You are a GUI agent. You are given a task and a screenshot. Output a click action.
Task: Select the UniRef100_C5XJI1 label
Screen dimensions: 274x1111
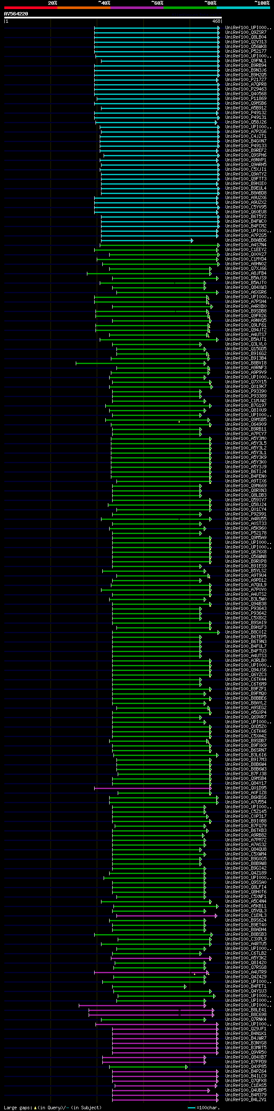click(x=246, y=170)
